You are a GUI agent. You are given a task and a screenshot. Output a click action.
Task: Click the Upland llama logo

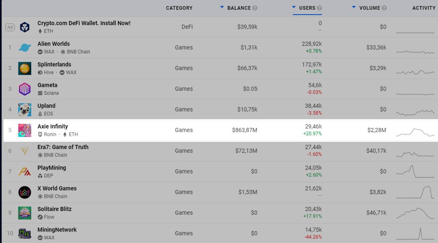tap(24, 110)
